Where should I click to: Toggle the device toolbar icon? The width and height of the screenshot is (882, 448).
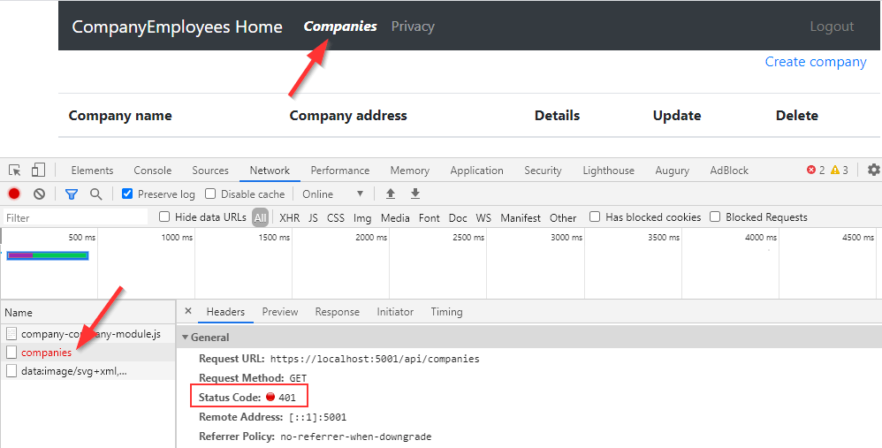(x=38, y=170)
